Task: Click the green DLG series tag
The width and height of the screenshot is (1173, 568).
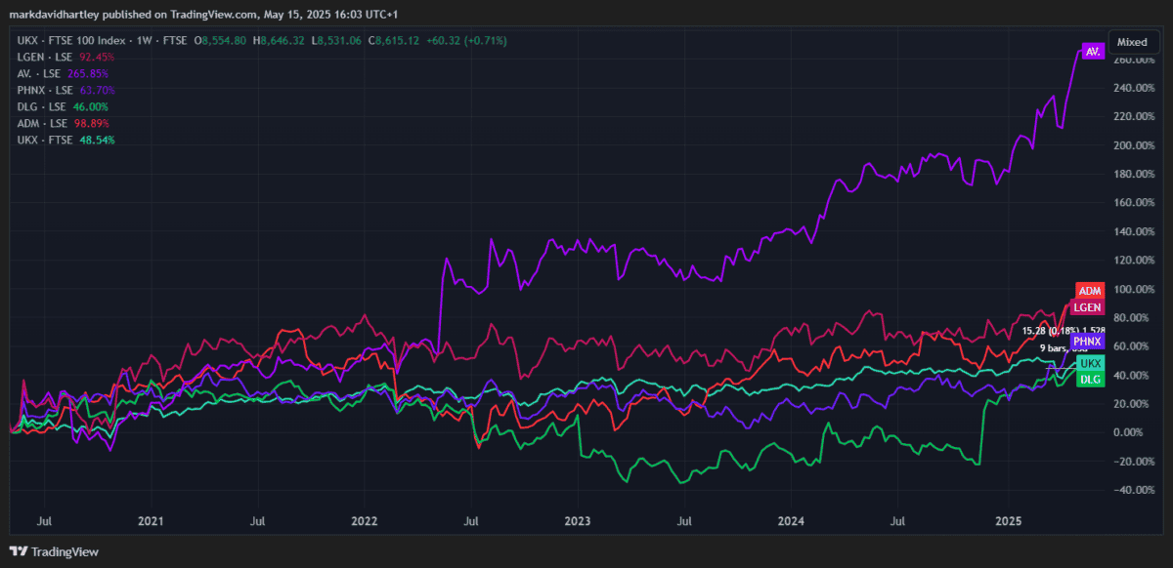Action: [1090, 379]
